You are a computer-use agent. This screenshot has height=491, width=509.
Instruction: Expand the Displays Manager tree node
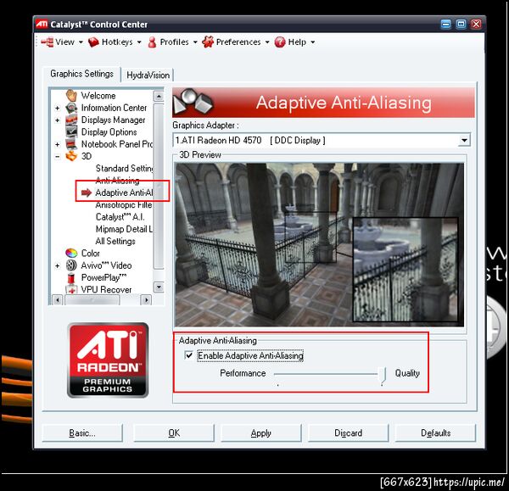(x=58, y=120)
